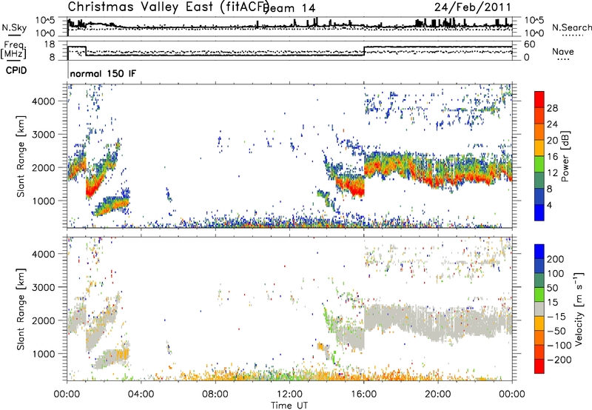Click the '16:00' time tick label
Image resolution: width=592 pixels, height=410 pixels.
[363, 394]
